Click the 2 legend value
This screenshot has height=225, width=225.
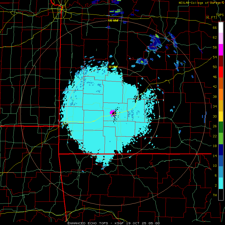click(x=215, y=185)
